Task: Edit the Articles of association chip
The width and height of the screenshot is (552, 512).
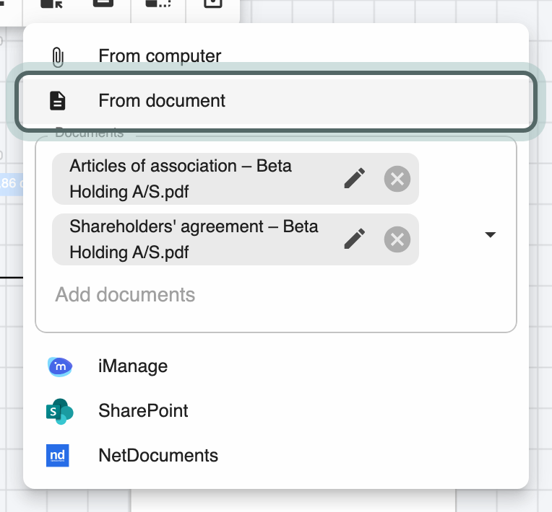Action: pos(354,179)
